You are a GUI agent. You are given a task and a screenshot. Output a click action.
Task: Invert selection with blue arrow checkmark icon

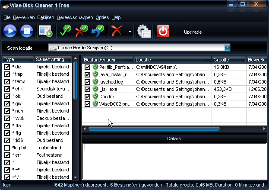[x=98, y=31]
